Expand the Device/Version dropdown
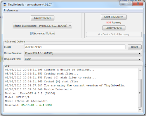Image resolution: width=146 pixels, height=116 pixels. click(x=83, y=53)
